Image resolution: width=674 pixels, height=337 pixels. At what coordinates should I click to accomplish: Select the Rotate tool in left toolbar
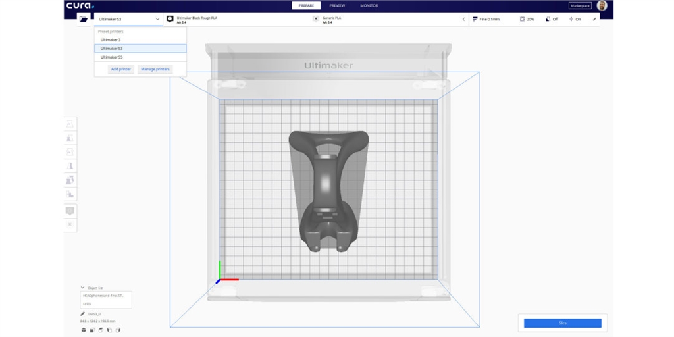70,152
